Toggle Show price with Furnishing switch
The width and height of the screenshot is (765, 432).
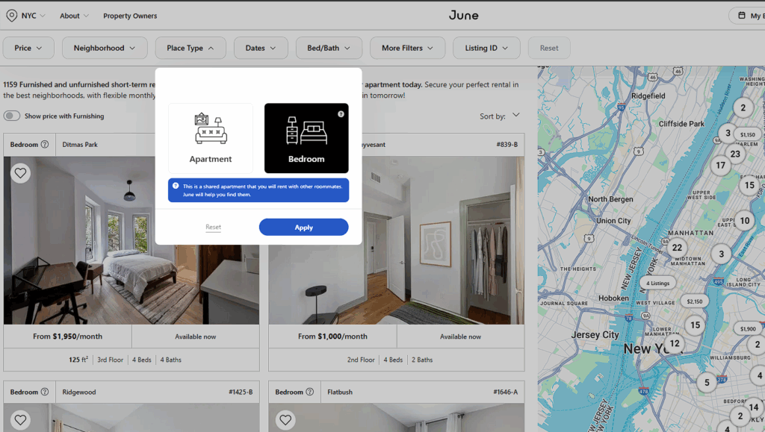tap(12, 116)
